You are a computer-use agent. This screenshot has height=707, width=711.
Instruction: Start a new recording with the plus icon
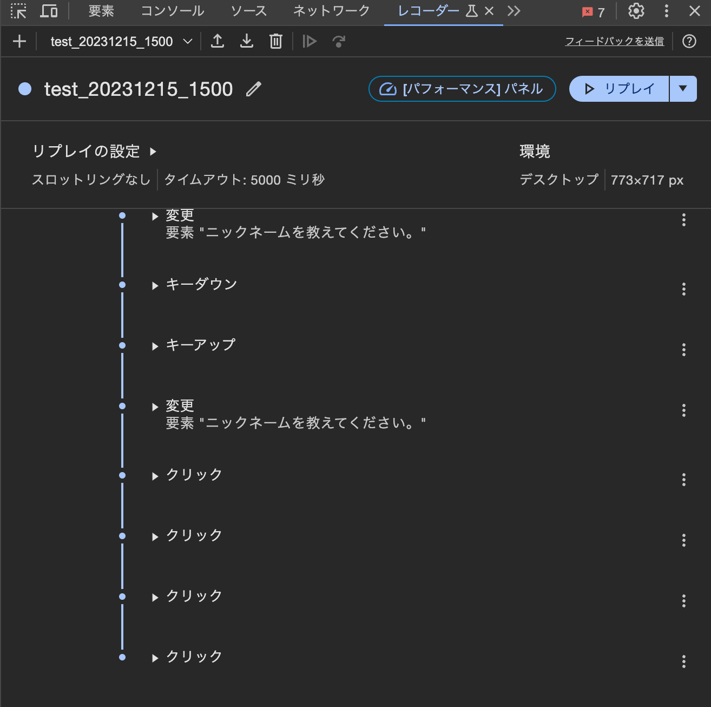coord(19,41)
